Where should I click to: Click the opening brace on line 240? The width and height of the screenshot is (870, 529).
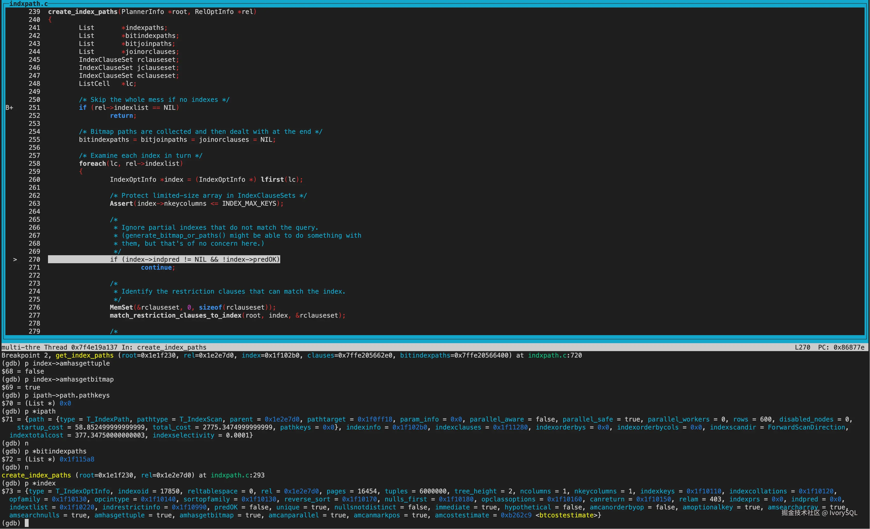[50, 20]
